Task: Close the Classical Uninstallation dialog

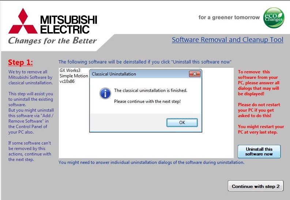Action: click(x=194, y=74)
